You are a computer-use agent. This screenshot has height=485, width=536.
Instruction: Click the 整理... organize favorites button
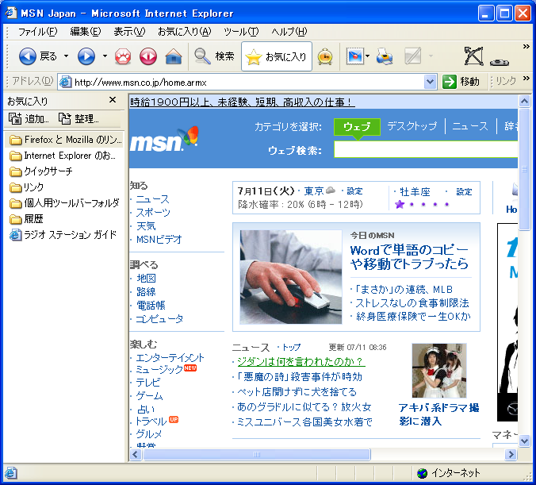(x=79, y=119)
